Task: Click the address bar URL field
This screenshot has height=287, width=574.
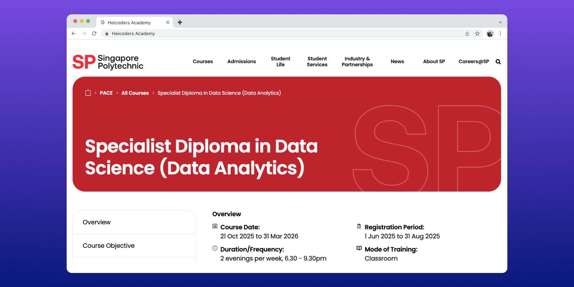Action: click(223, 33)
